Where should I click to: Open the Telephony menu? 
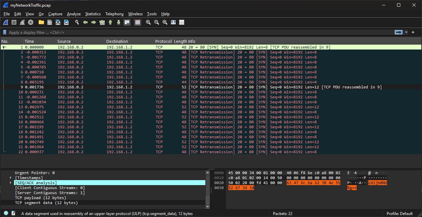[x=114, y=14]
